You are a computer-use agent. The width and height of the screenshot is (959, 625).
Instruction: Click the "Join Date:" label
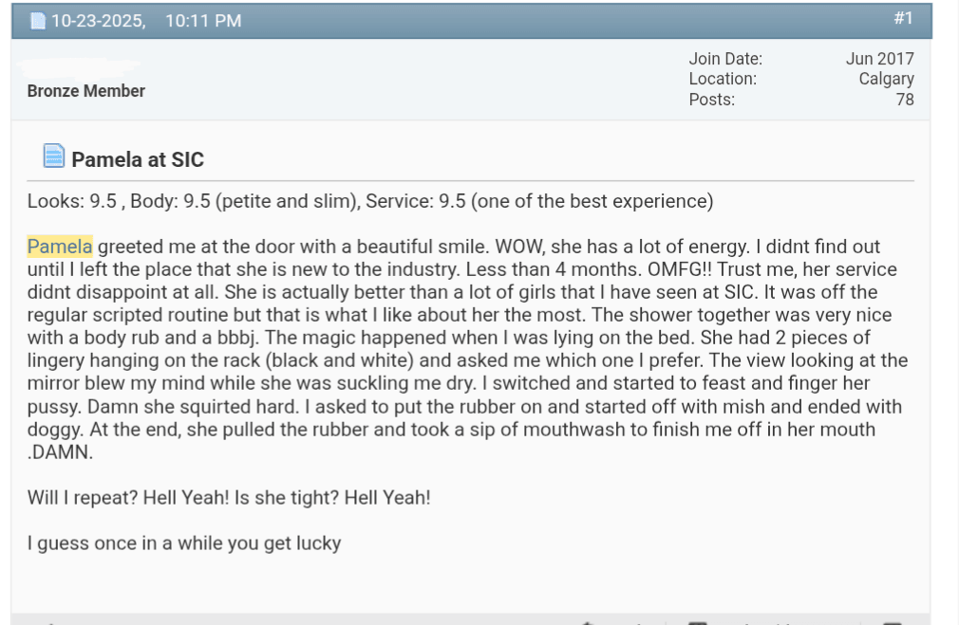click(725, 59)
